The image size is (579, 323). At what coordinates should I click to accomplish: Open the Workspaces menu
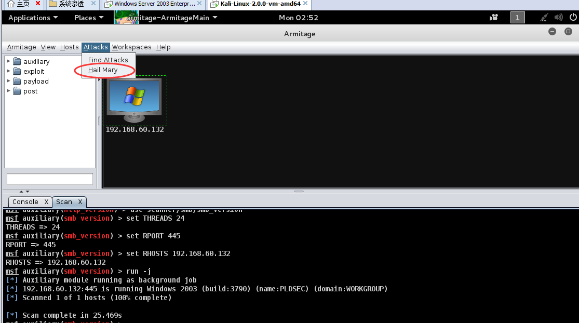coord(131,47)
